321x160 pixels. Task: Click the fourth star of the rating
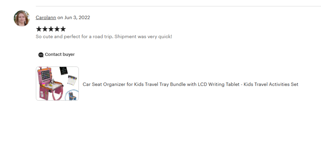57,29
